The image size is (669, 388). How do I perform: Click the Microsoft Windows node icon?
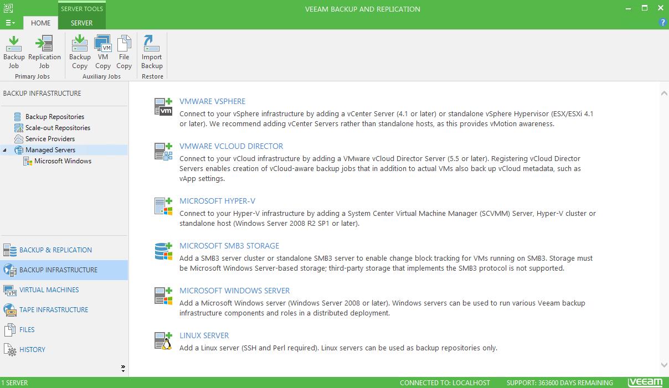pyautogui.click(x=28, y=161)
